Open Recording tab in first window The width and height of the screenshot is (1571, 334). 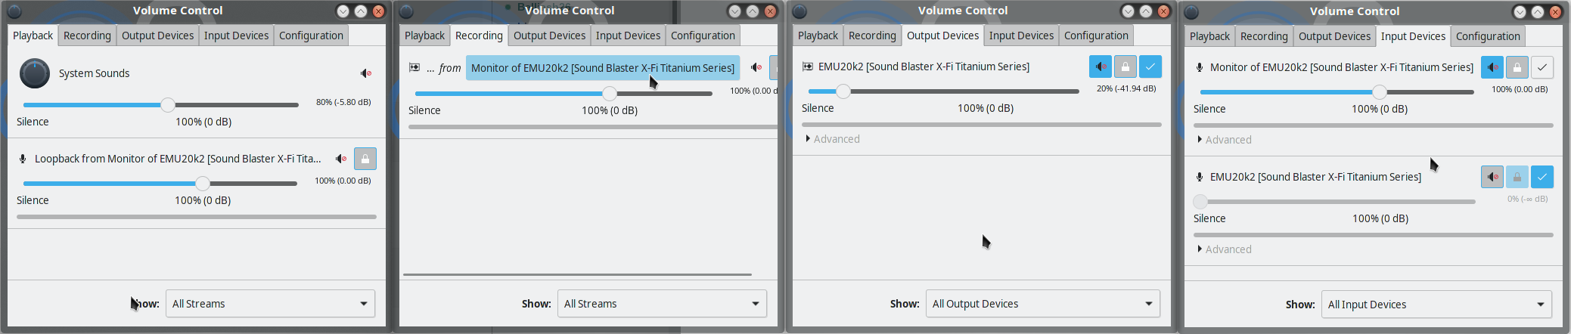coord(87,36)
